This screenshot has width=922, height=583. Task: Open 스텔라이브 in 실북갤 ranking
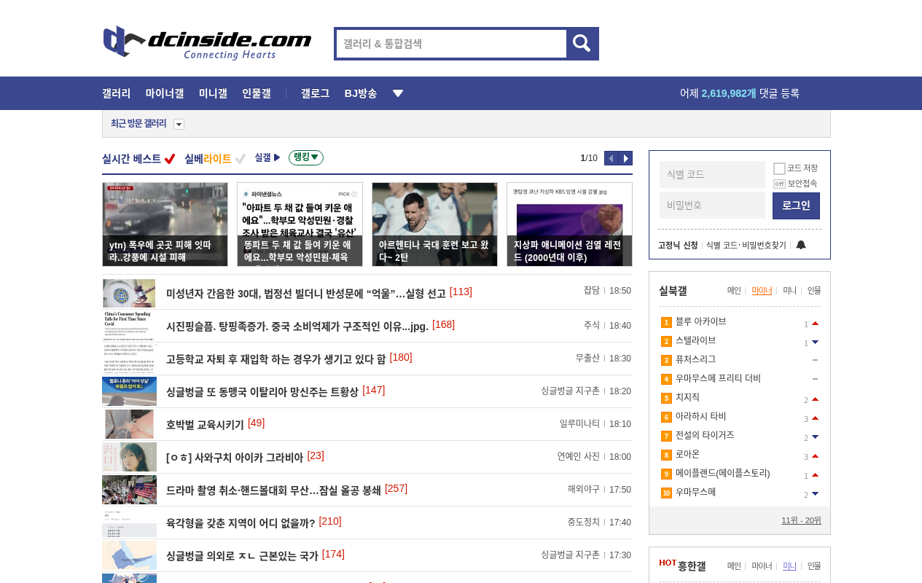pyautogui.click(x=696, y=340)
